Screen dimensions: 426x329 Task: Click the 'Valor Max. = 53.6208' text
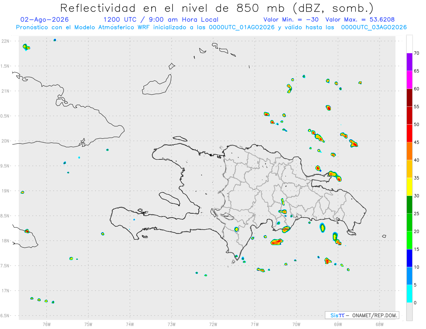360,20
